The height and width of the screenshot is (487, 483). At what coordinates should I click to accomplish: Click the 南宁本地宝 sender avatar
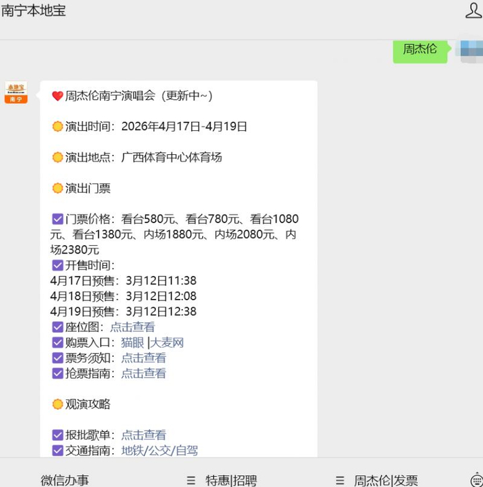tap(16, 92)
